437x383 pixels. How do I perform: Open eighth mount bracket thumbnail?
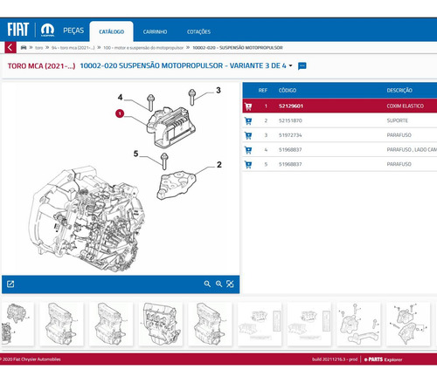(x=358, y=324)
